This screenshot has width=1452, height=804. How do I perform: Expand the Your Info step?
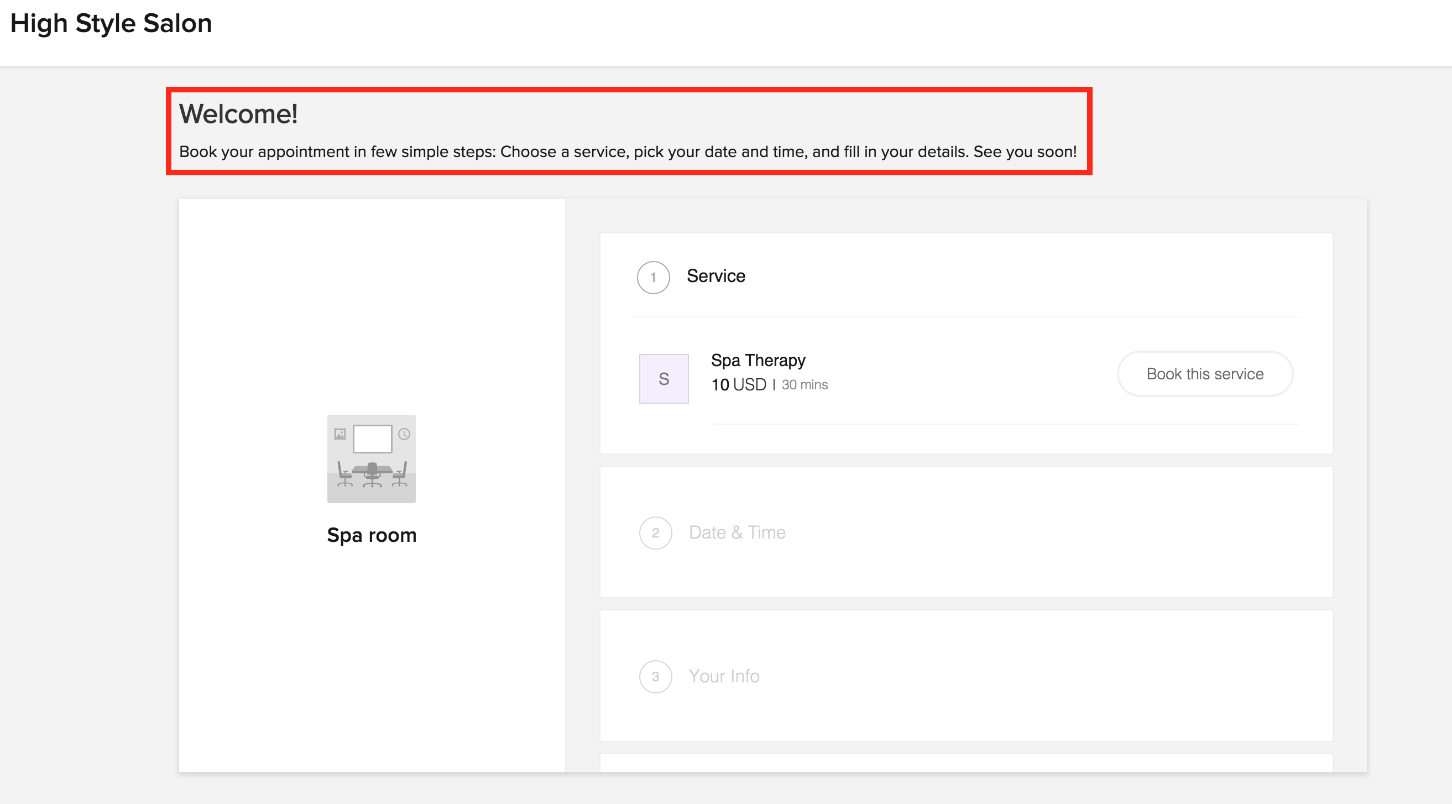[724, 677]
